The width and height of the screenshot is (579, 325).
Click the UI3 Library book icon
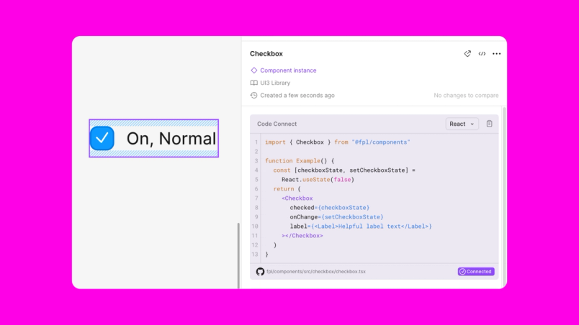[x=253, y=83]
